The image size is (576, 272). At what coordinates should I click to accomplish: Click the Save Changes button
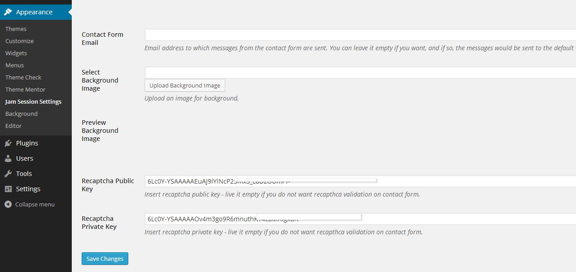[105, 259]
